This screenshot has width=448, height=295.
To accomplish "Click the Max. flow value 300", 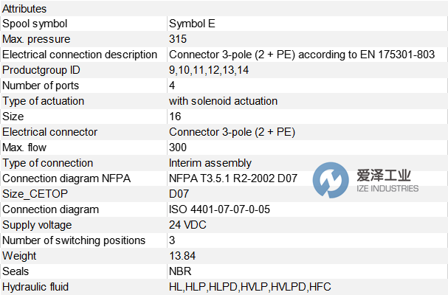I will click(178, 147).
